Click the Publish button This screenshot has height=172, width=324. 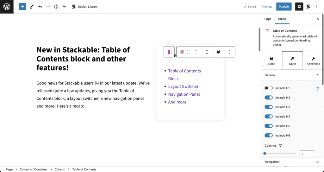pos(284,7)
